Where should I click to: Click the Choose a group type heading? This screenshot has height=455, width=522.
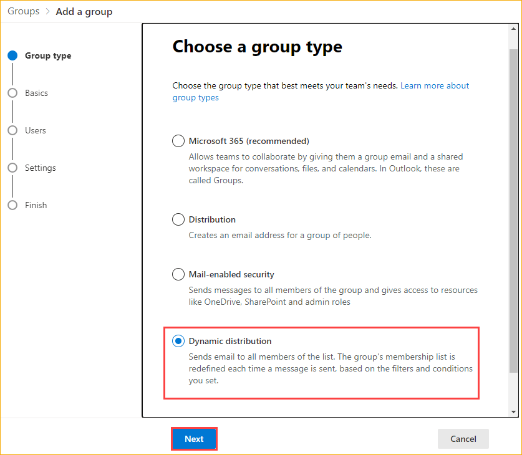click(257, 47)
